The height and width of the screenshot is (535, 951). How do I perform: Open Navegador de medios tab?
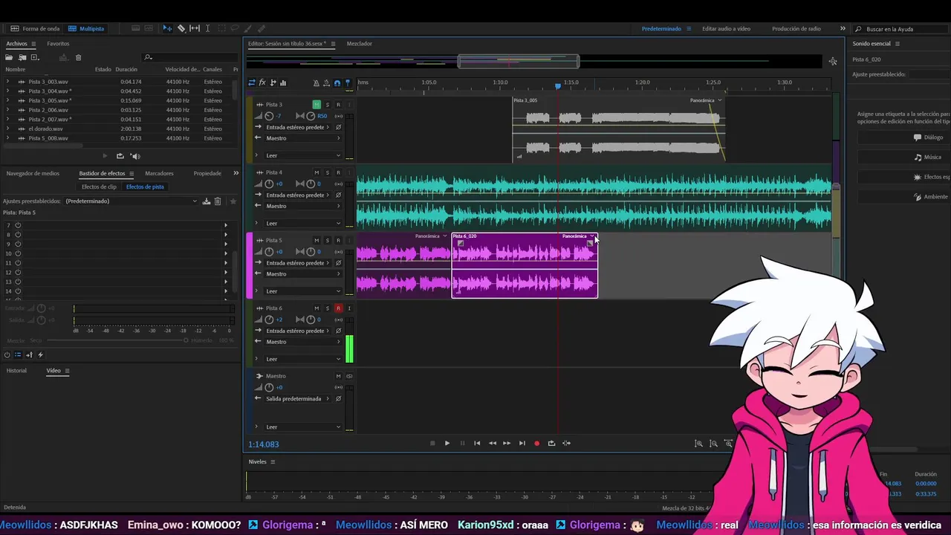click(x=33, y=173)
